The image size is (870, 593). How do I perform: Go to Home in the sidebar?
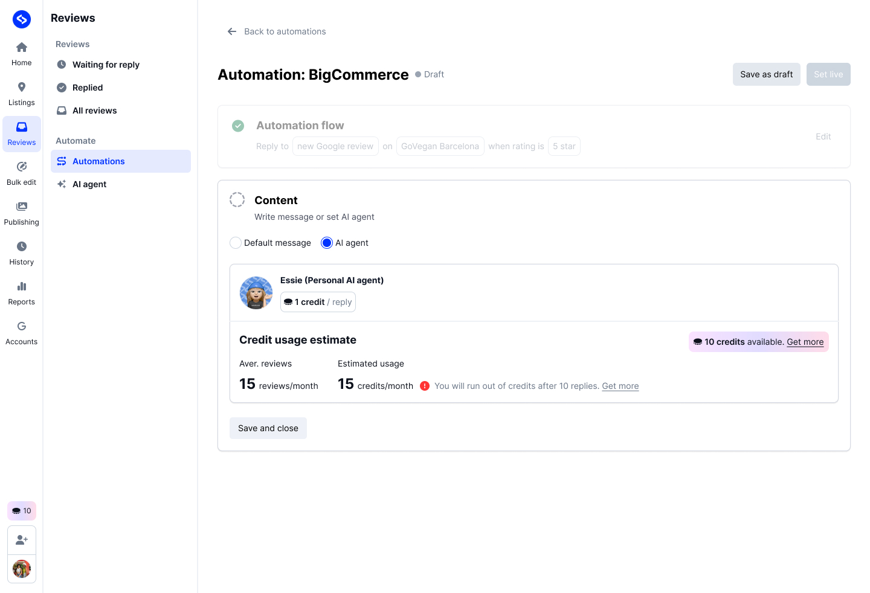(x=22, y=54)
